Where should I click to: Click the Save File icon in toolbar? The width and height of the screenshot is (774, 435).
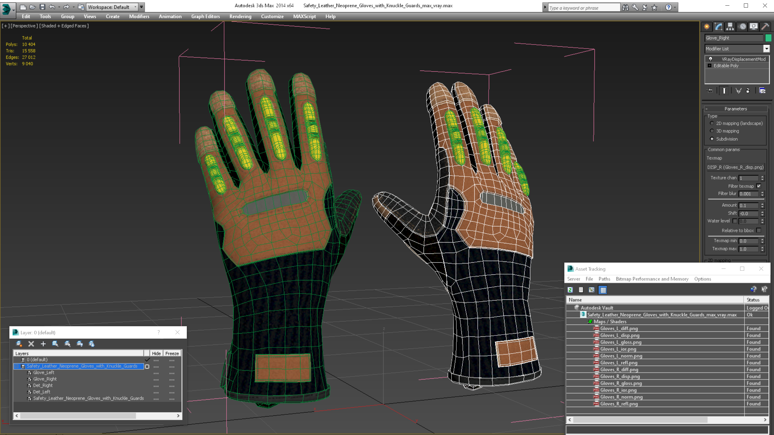pyautogui.click(x=42, y=7)
